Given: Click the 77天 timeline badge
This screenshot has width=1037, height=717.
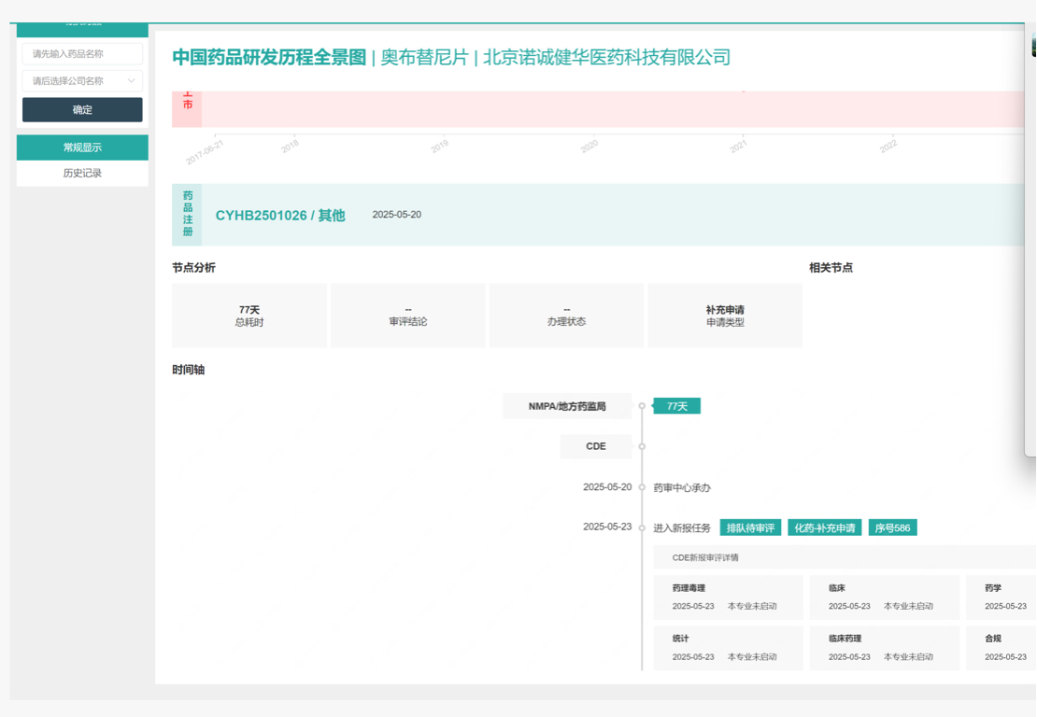Looking at the screenshot, I should (676, 406).
